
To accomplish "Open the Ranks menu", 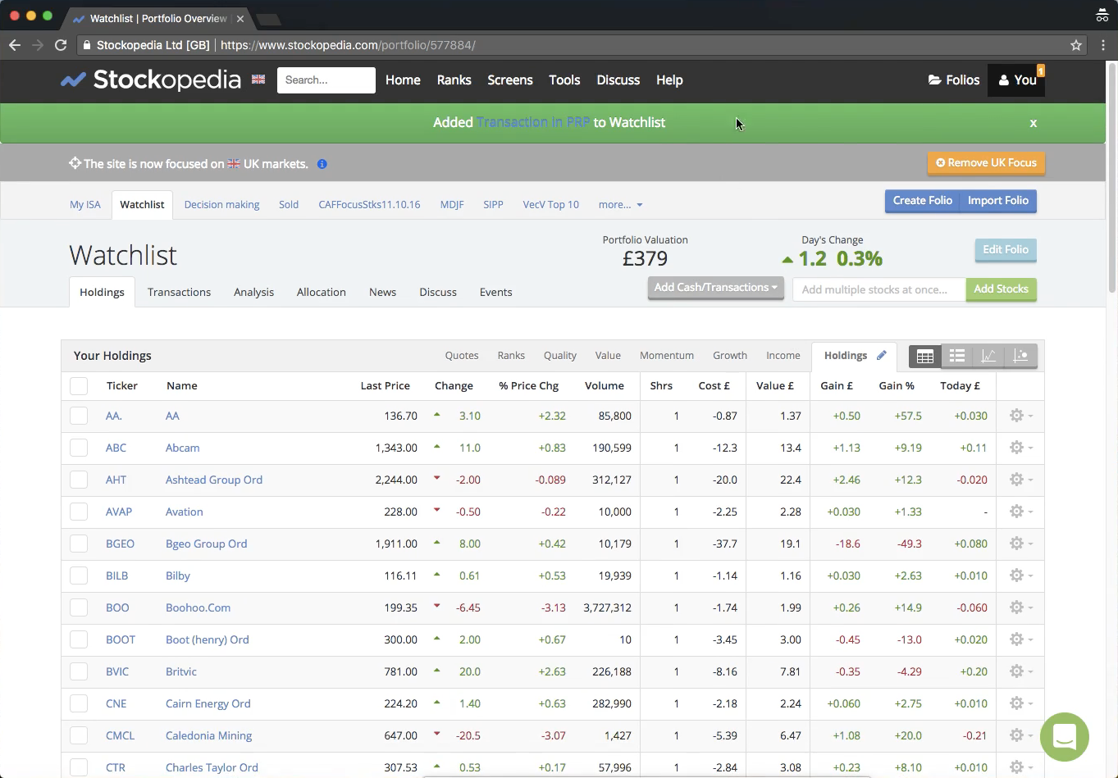I will pos(454,80).
